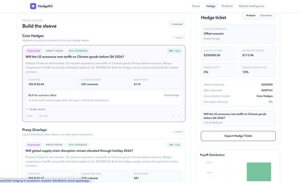
Task: Click the HedgeKit logo icon
Action: tap(33, 6)
